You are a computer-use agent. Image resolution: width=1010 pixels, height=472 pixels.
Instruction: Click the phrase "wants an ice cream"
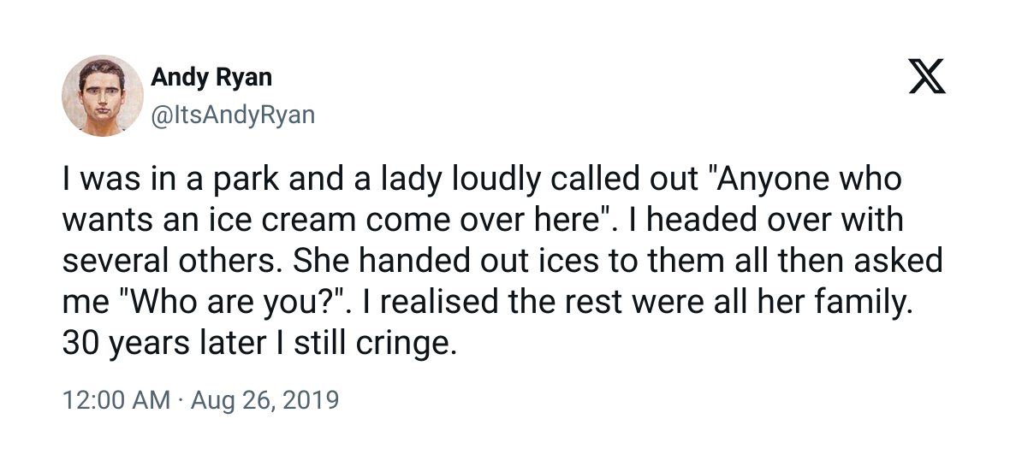[210, 221]
